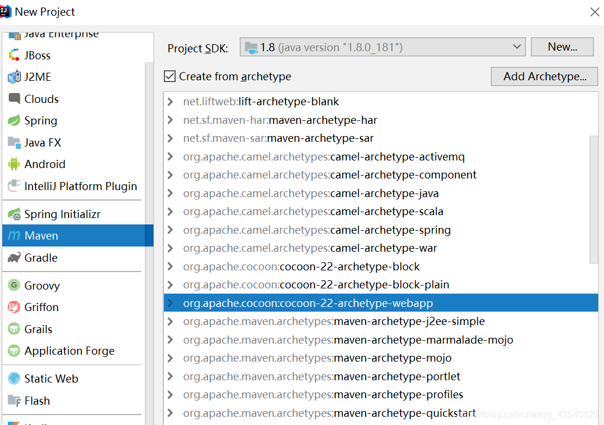Select maven-archetype-profiles archetype
604x425 pixels.
pyautogui.click(x=381, y=394)
